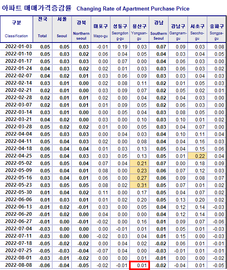Select the '강남 Southern Seoul' column header
227x270 pixels.
(158, 29)
